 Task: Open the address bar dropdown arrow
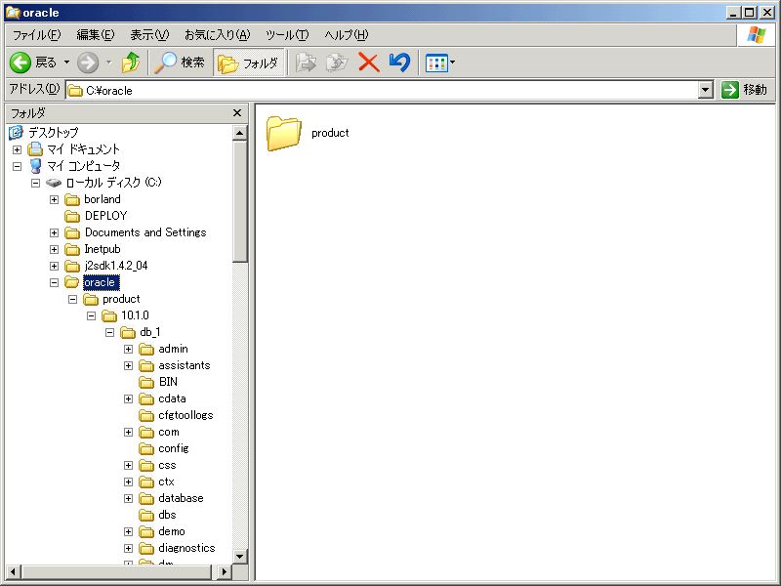pos(706,90)
